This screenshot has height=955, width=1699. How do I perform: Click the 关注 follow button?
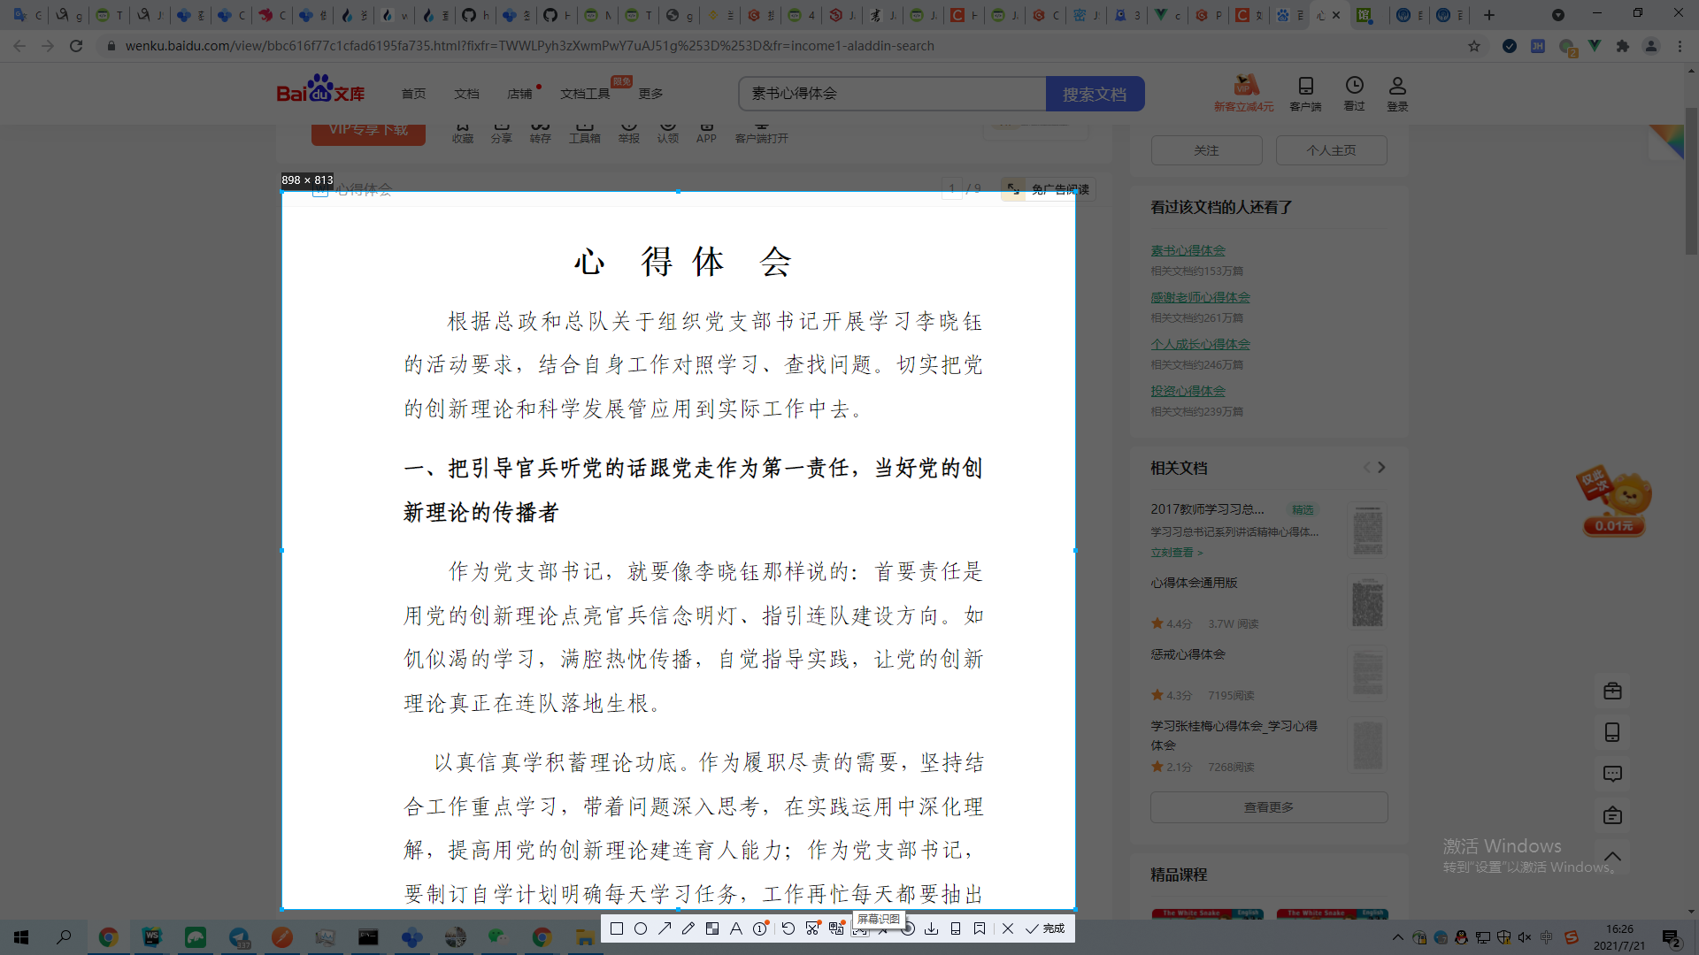(x=1206, y=150)
